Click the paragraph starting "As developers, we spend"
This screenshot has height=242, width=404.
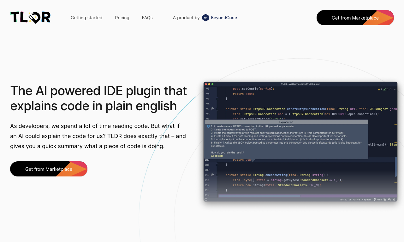pos(98,136)
